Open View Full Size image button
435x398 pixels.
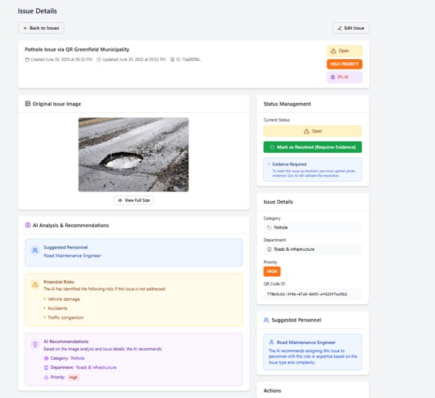(x=133, y=200)
